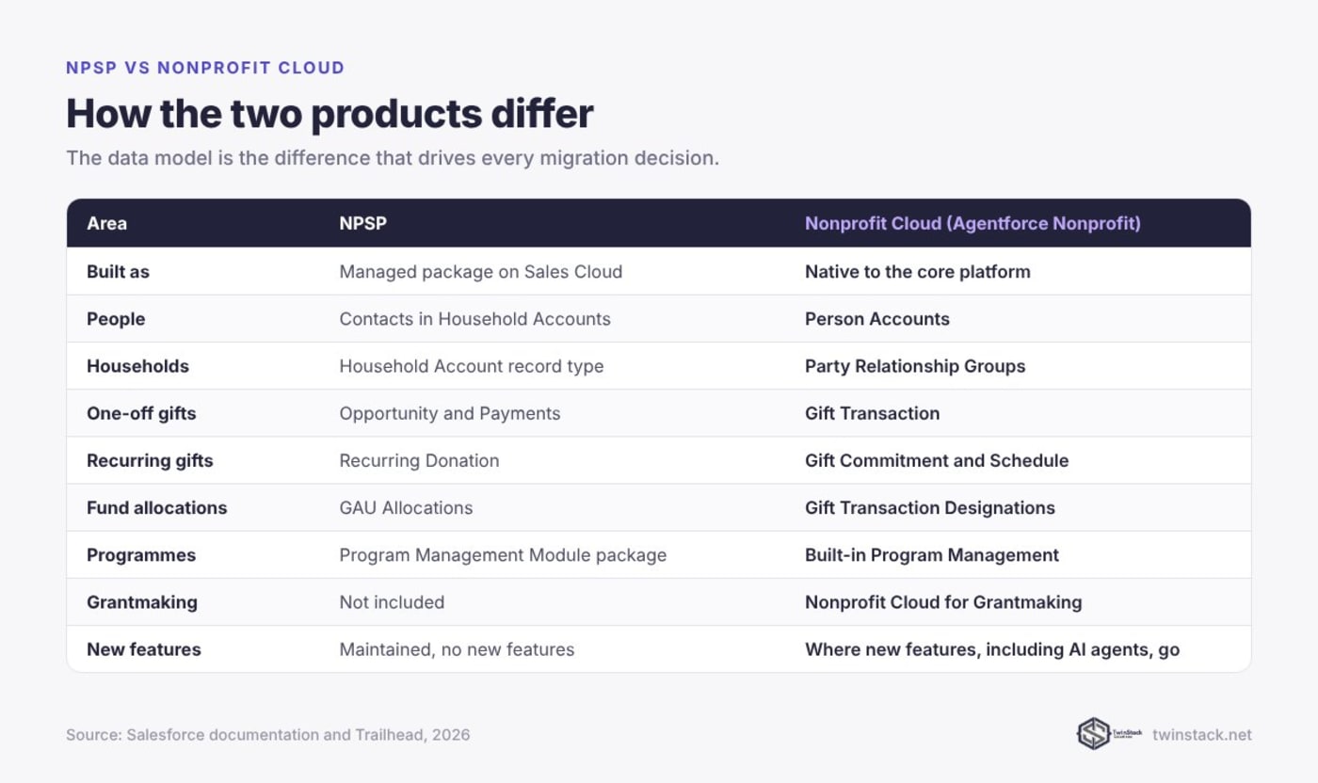Click 'Contacts in Household Accounts' cell
This screenshot has height=783, width=1318.
pos(474,319)
